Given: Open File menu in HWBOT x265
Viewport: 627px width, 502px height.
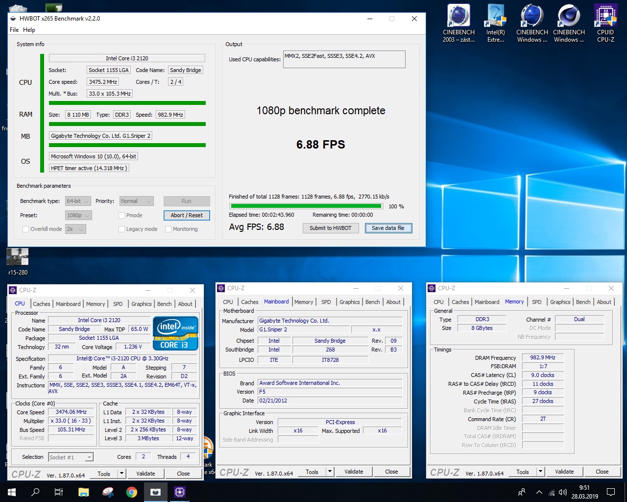Looking at the screenshot, I should (x=14, y=30).
